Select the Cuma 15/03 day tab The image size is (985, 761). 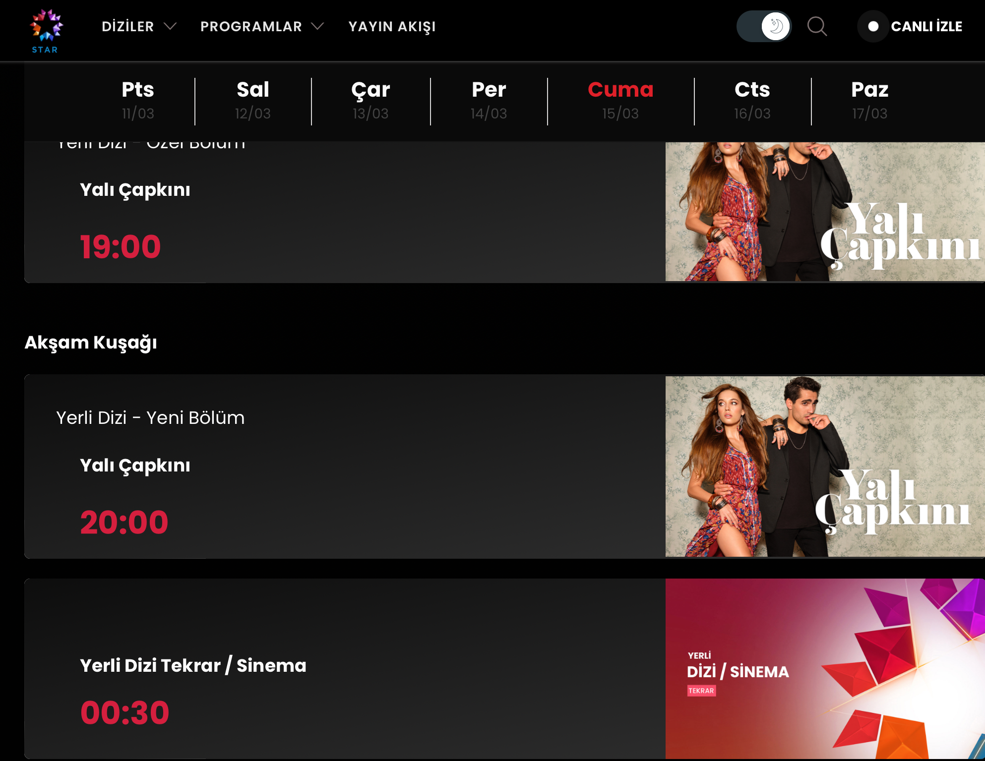pos(620,101)
